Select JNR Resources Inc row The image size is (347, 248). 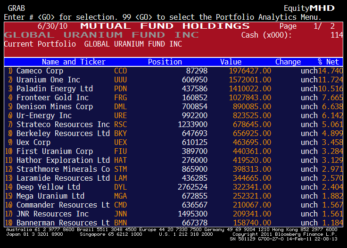point(173,214)
